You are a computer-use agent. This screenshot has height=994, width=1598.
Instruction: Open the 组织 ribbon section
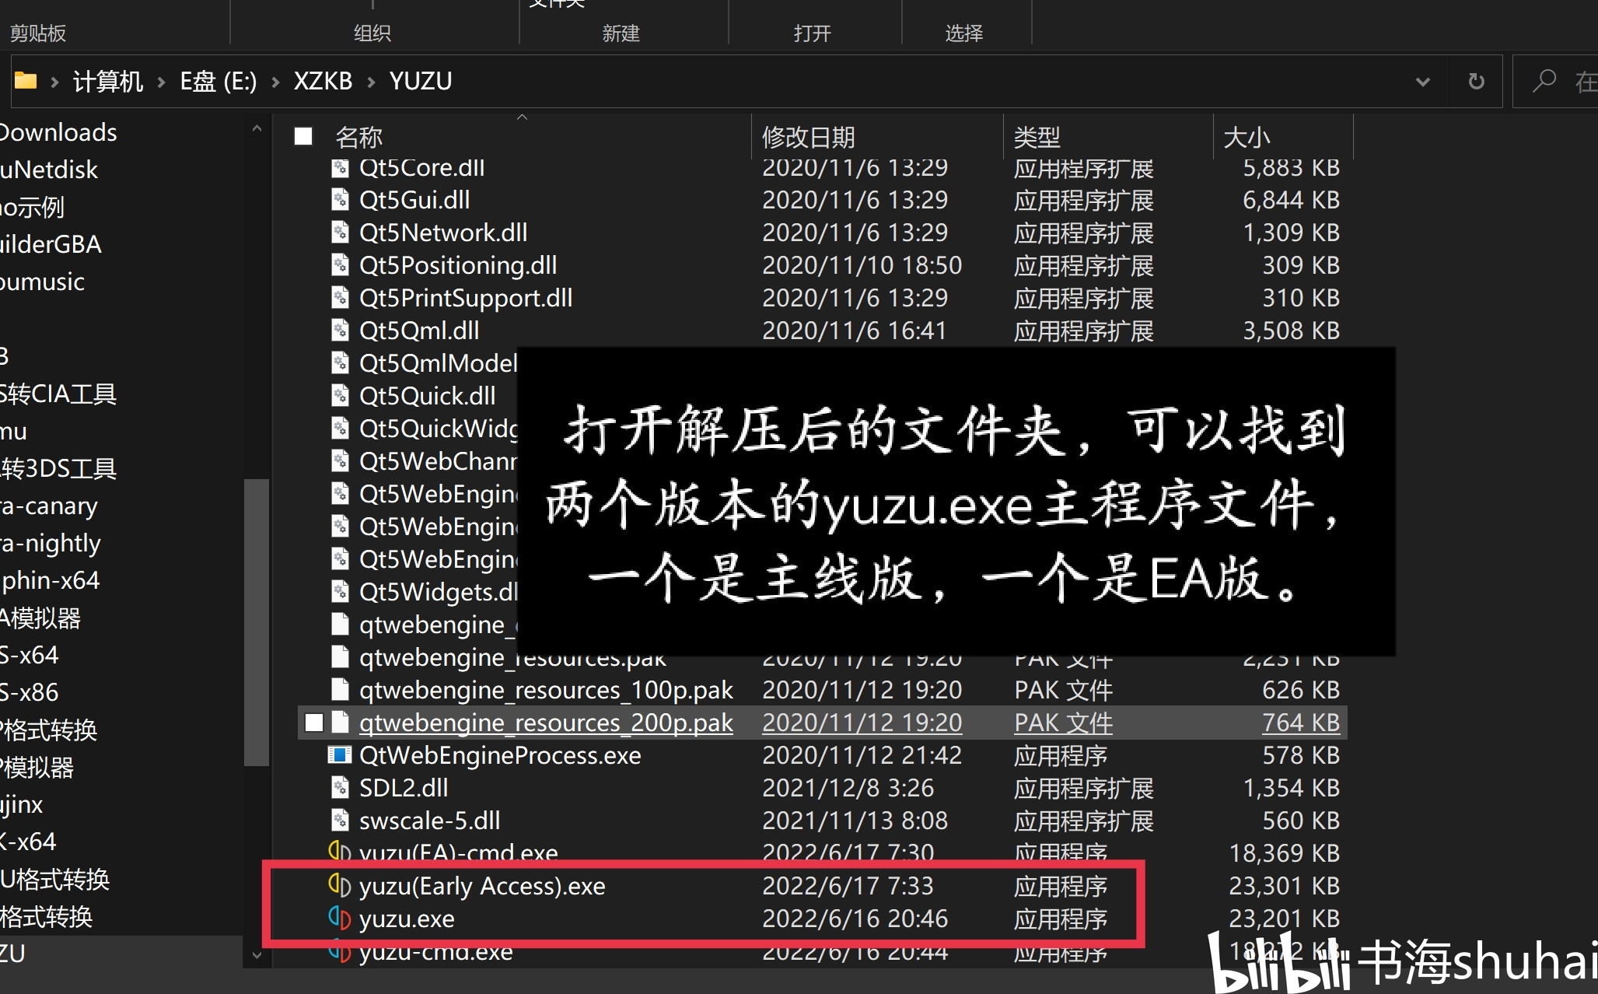[x=373, y=33]
